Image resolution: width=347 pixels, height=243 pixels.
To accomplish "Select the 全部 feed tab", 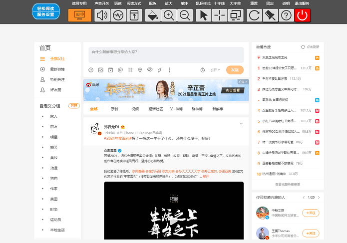I will pos(94,109).
